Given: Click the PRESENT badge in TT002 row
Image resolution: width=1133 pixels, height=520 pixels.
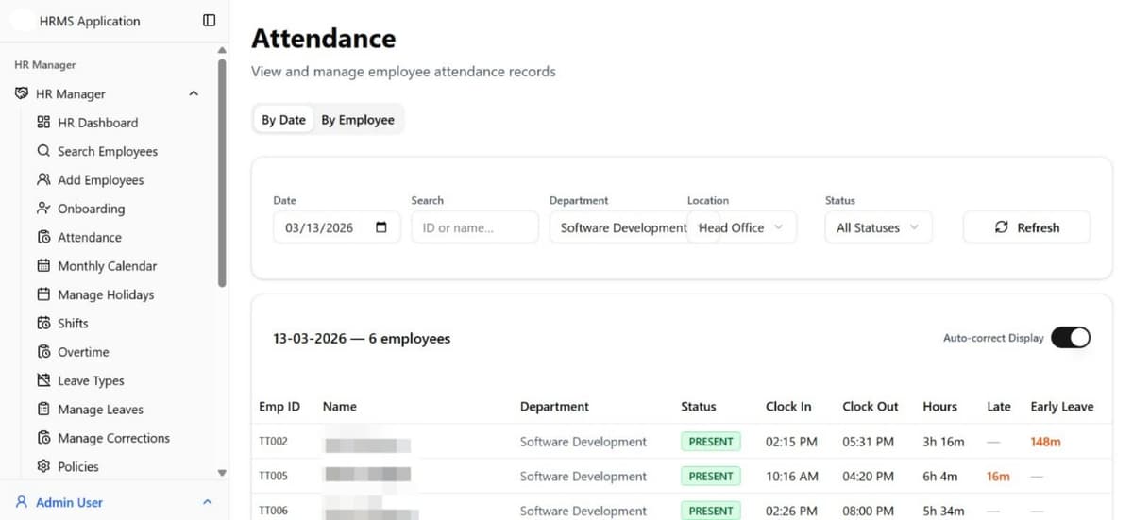Looking at the screenshot, I should click(x=711, y=442).
